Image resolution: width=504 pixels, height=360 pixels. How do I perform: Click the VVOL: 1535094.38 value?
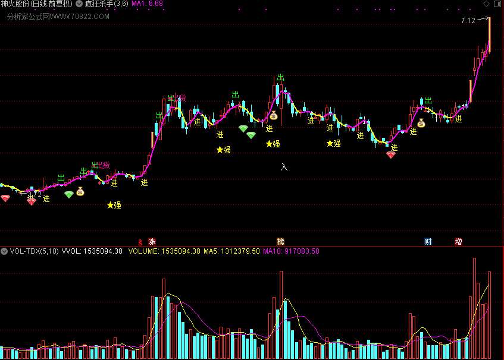coord(92,251)
